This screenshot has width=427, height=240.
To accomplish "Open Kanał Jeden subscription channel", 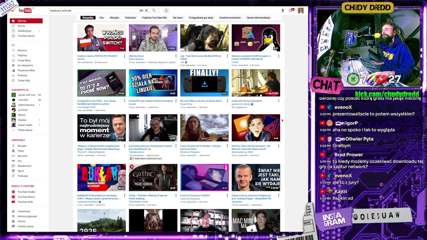I will pos(26,125).
